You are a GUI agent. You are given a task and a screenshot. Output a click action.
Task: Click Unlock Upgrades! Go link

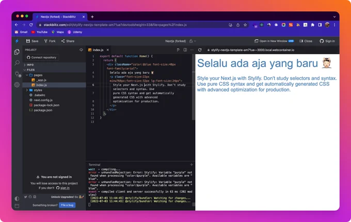coord(68,197)
